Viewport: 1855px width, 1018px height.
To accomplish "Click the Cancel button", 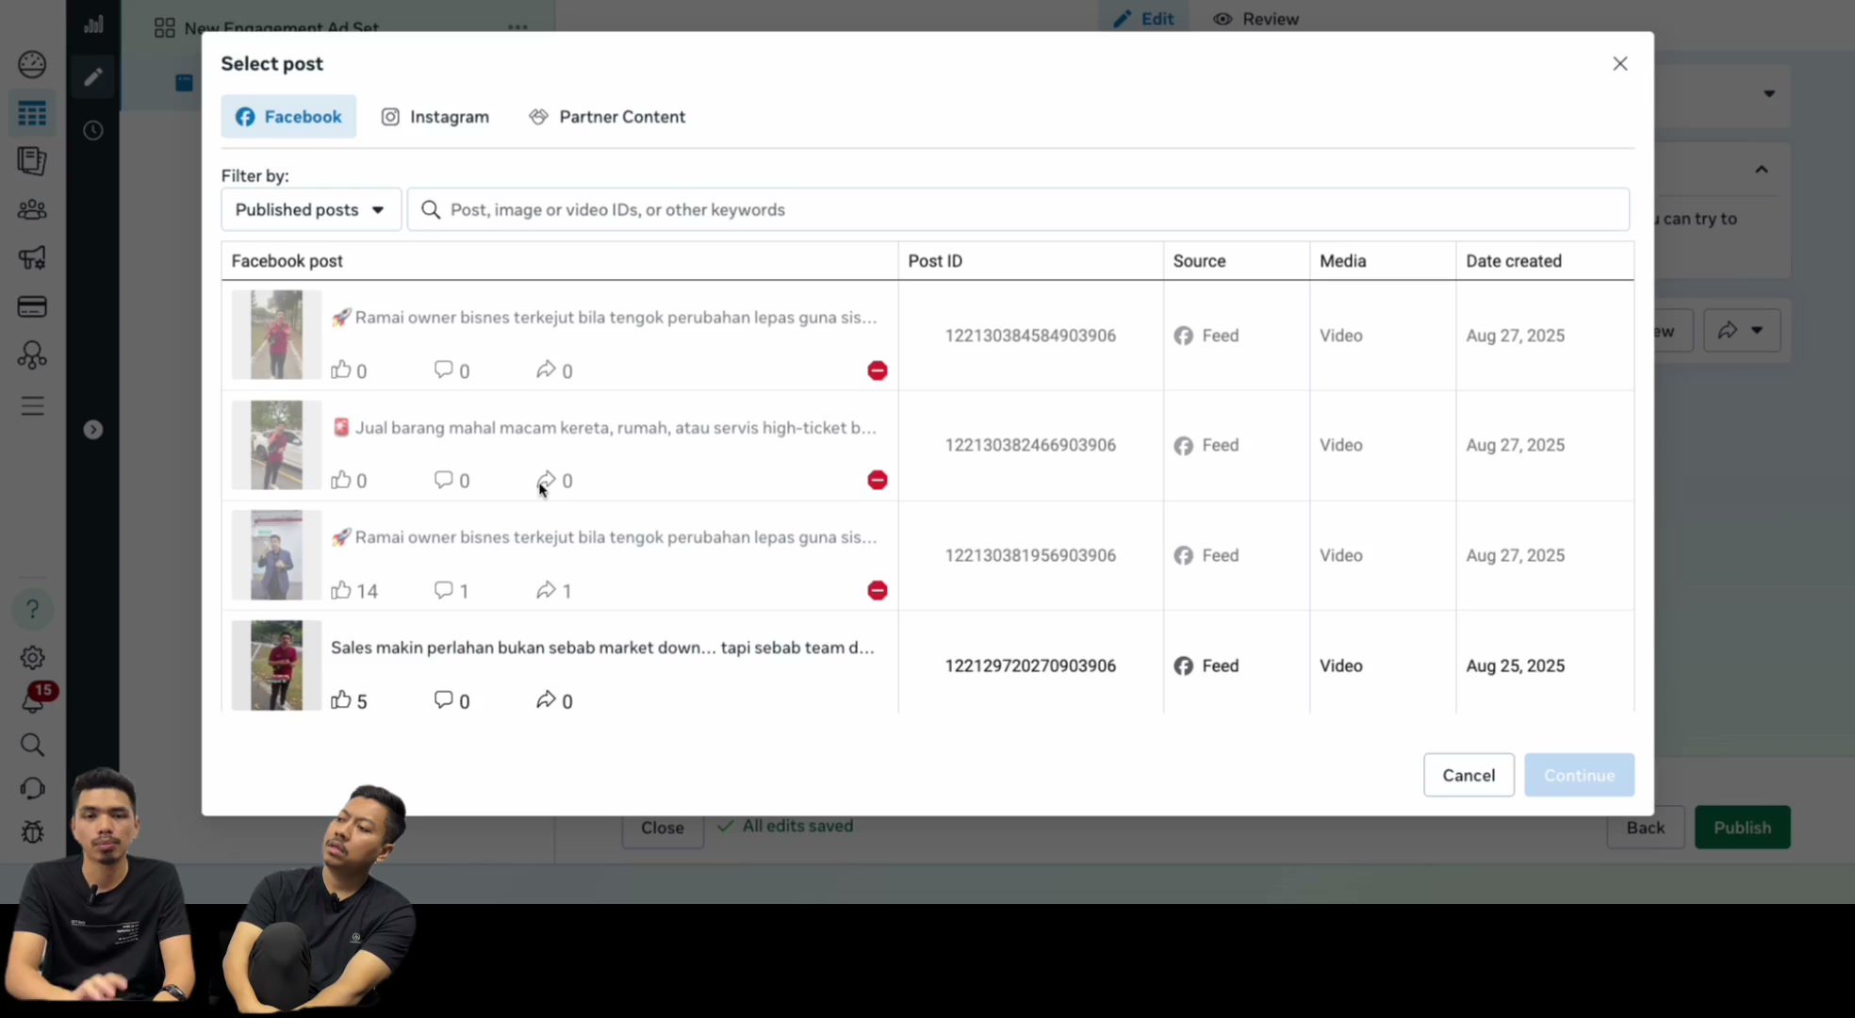I will tap(1469, 775).
